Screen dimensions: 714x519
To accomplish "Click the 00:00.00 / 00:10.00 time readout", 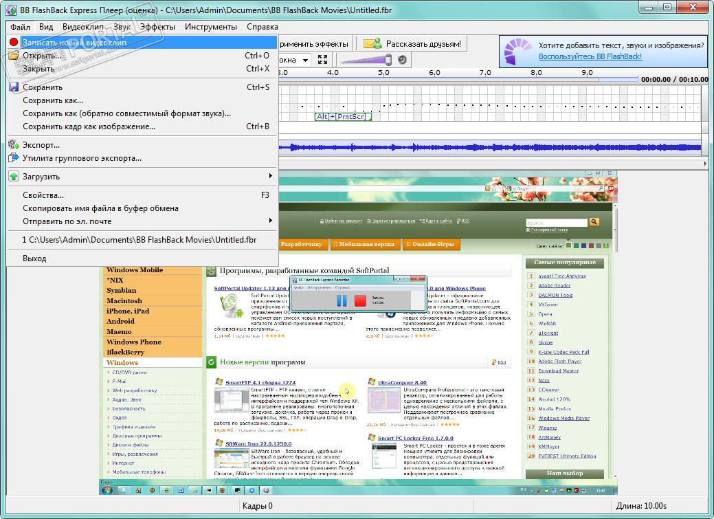I will point(674,79).
